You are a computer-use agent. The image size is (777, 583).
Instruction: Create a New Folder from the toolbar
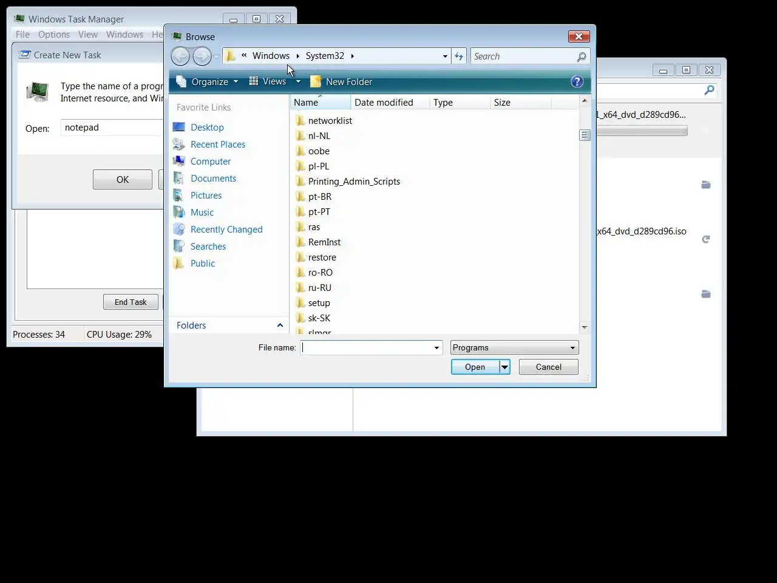click(341, 81)
